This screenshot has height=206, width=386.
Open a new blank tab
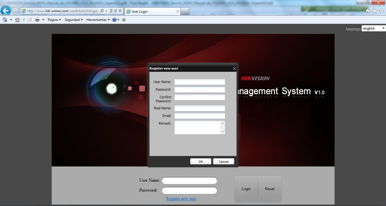tap(185, 12)
